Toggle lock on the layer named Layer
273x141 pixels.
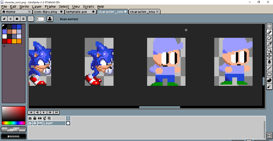35,123
